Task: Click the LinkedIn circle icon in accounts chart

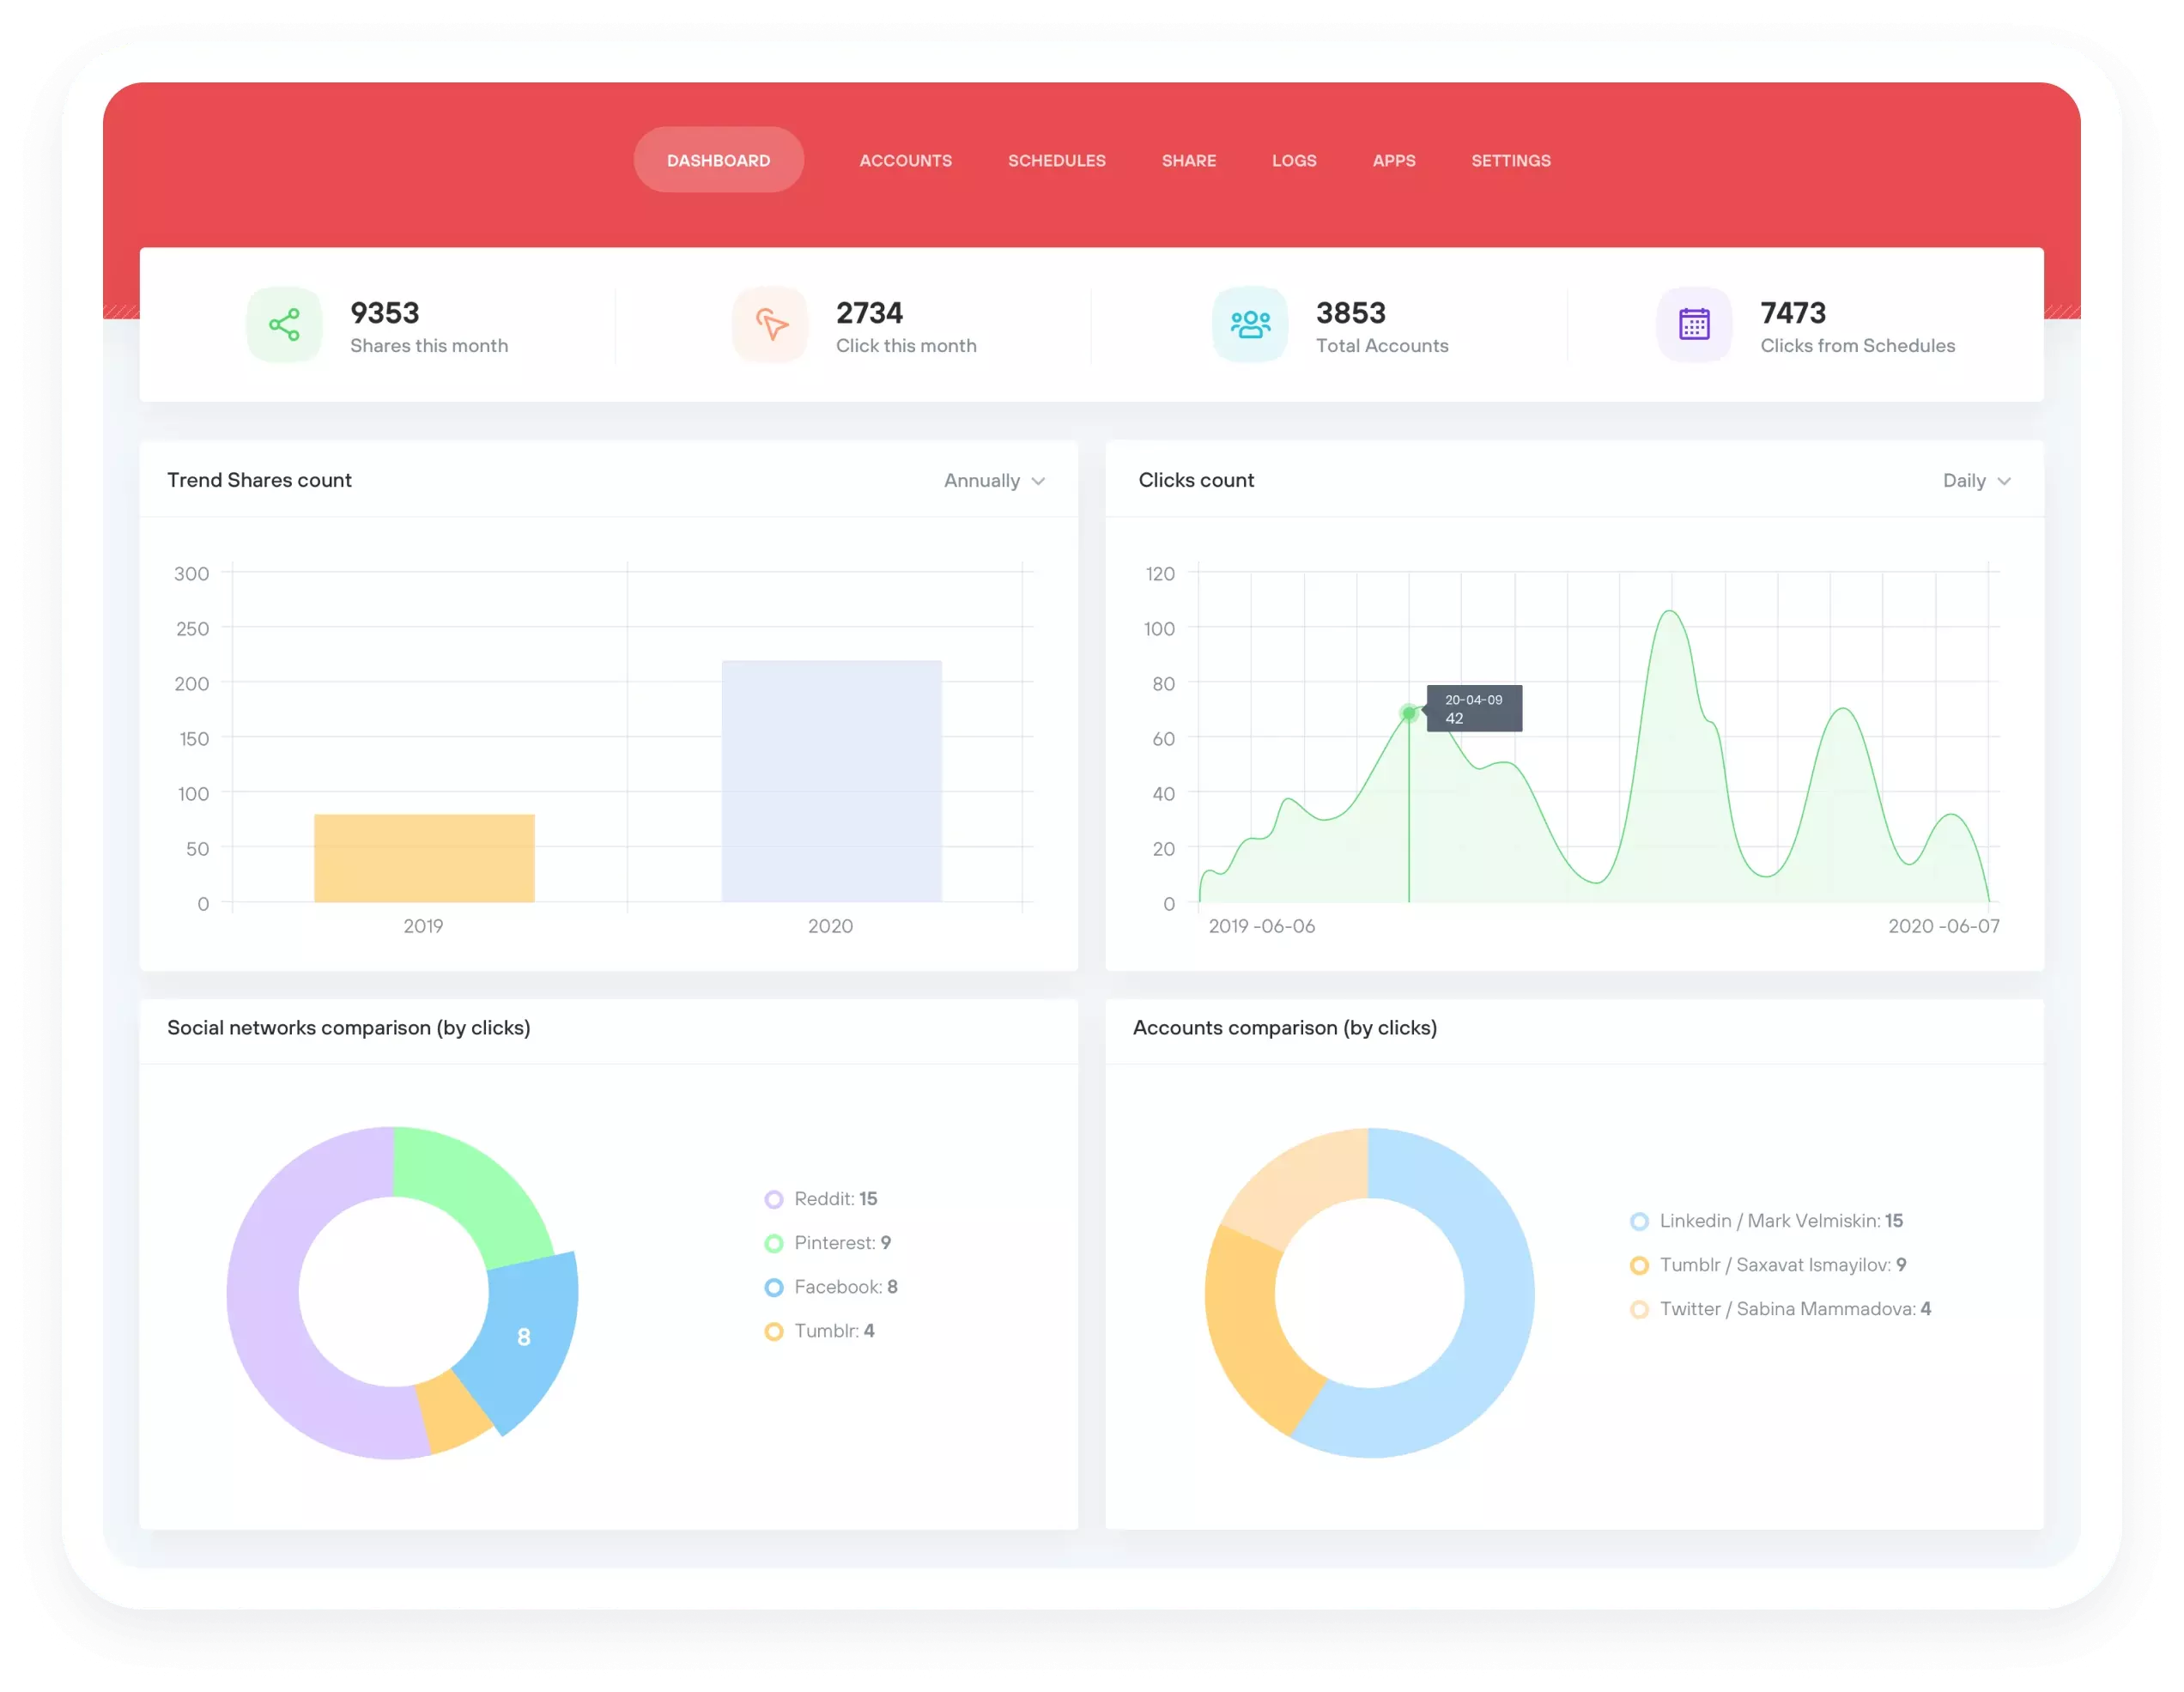Action: point(1635,1219)
